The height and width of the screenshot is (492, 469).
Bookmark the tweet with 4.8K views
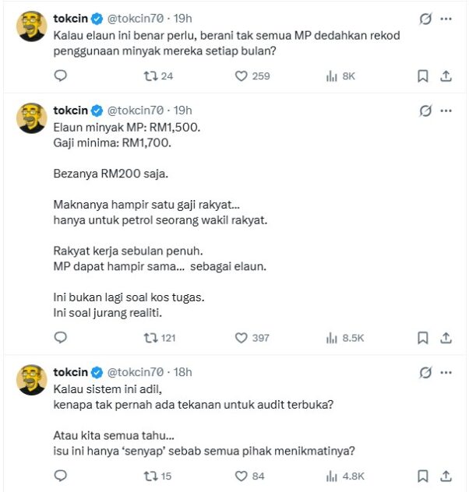(x=423, y=476)
